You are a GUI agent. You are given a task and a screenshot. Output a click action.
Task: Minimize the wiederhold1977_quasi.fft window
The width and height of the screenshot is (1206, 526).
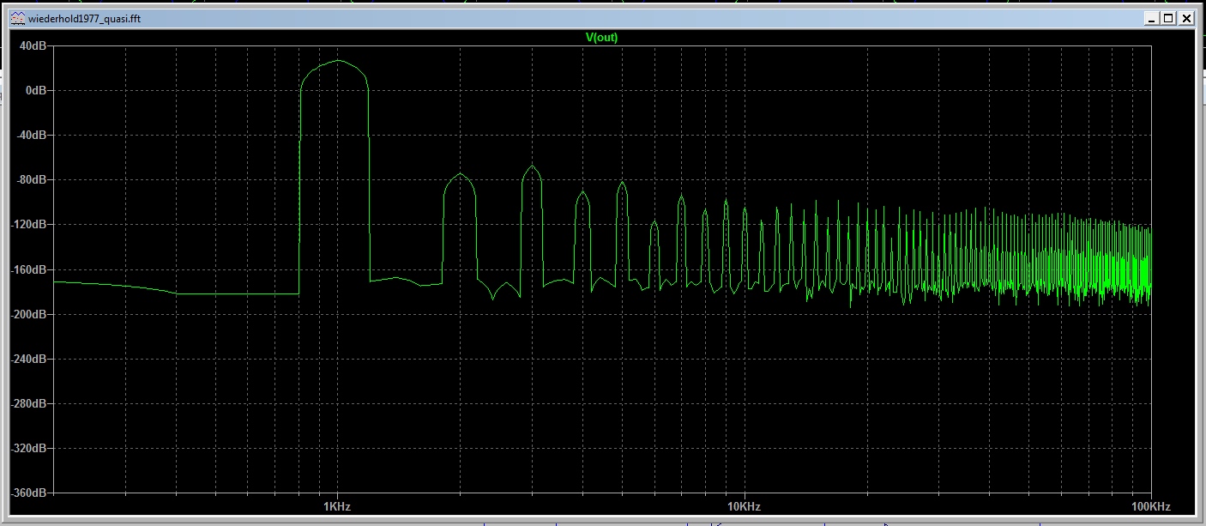[x=1153, y=18]
